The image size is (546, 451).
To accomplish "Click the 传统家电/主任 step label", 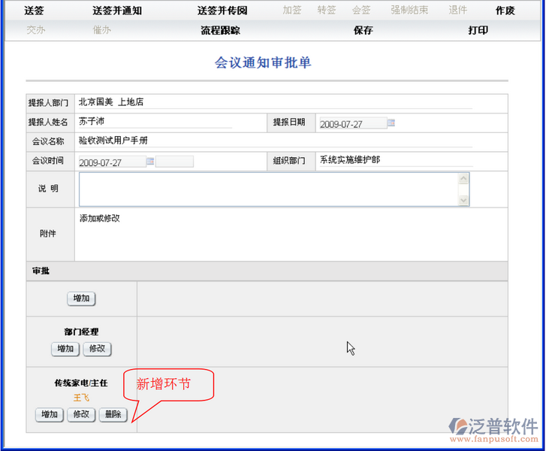I will [x=81, y=383].
